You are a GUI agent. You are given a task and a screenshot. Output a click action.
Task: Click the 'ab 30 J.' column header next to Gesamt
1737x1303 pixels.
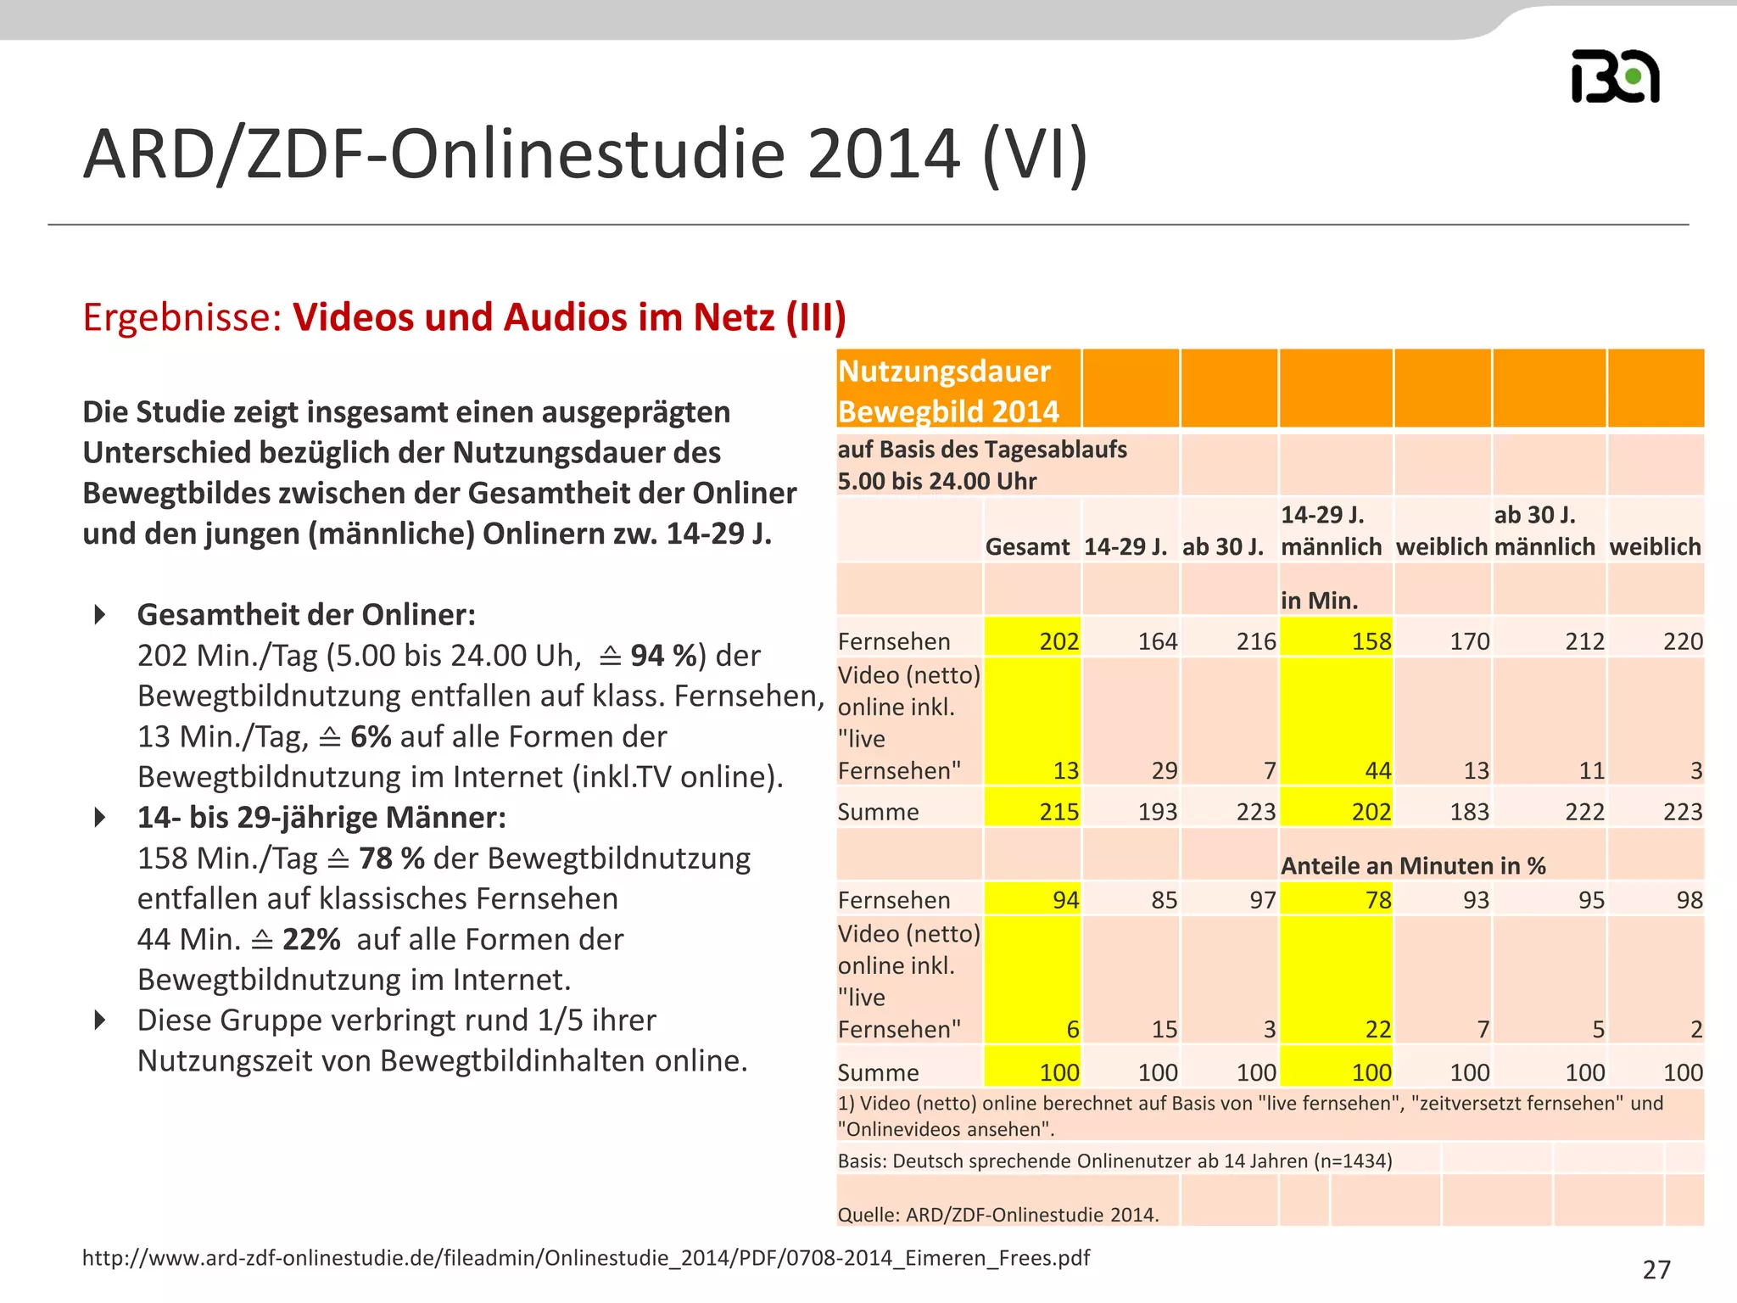1222,546
